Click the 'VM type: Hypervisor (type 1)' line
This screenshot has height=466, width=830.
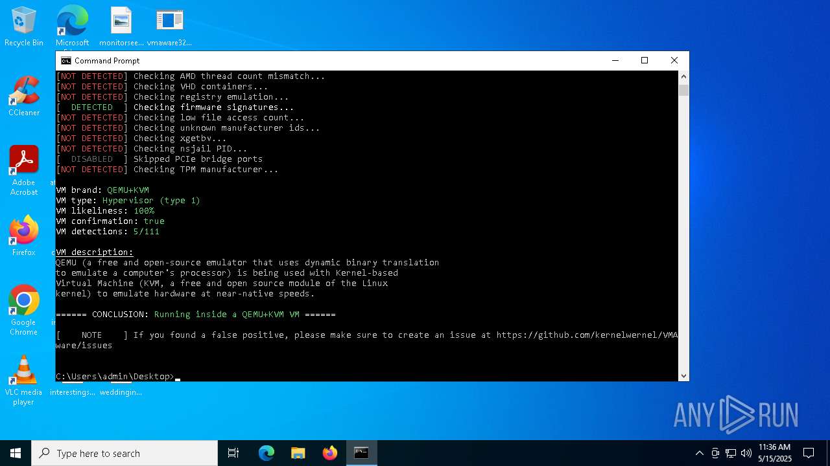[128, 201]
